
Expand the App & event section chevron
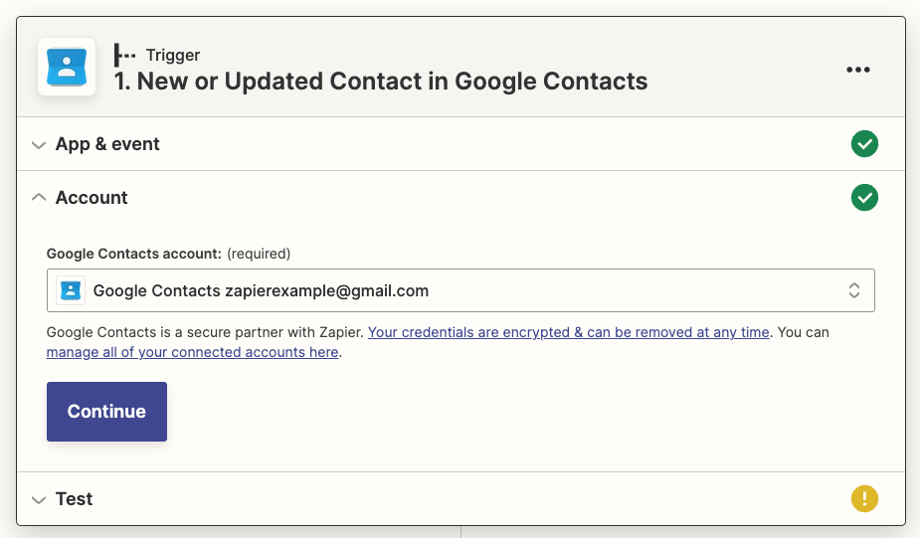coord(39,145)
